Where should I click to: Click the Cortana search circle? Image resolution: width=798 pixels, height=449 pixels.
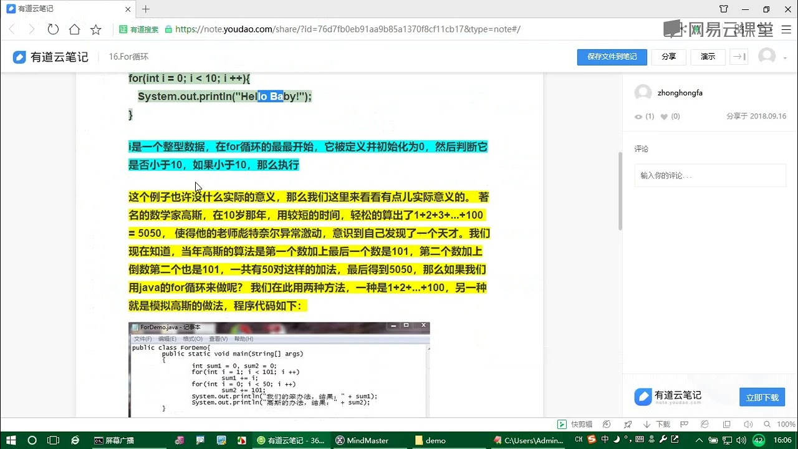pyautogui.click(x=32, y=440)
